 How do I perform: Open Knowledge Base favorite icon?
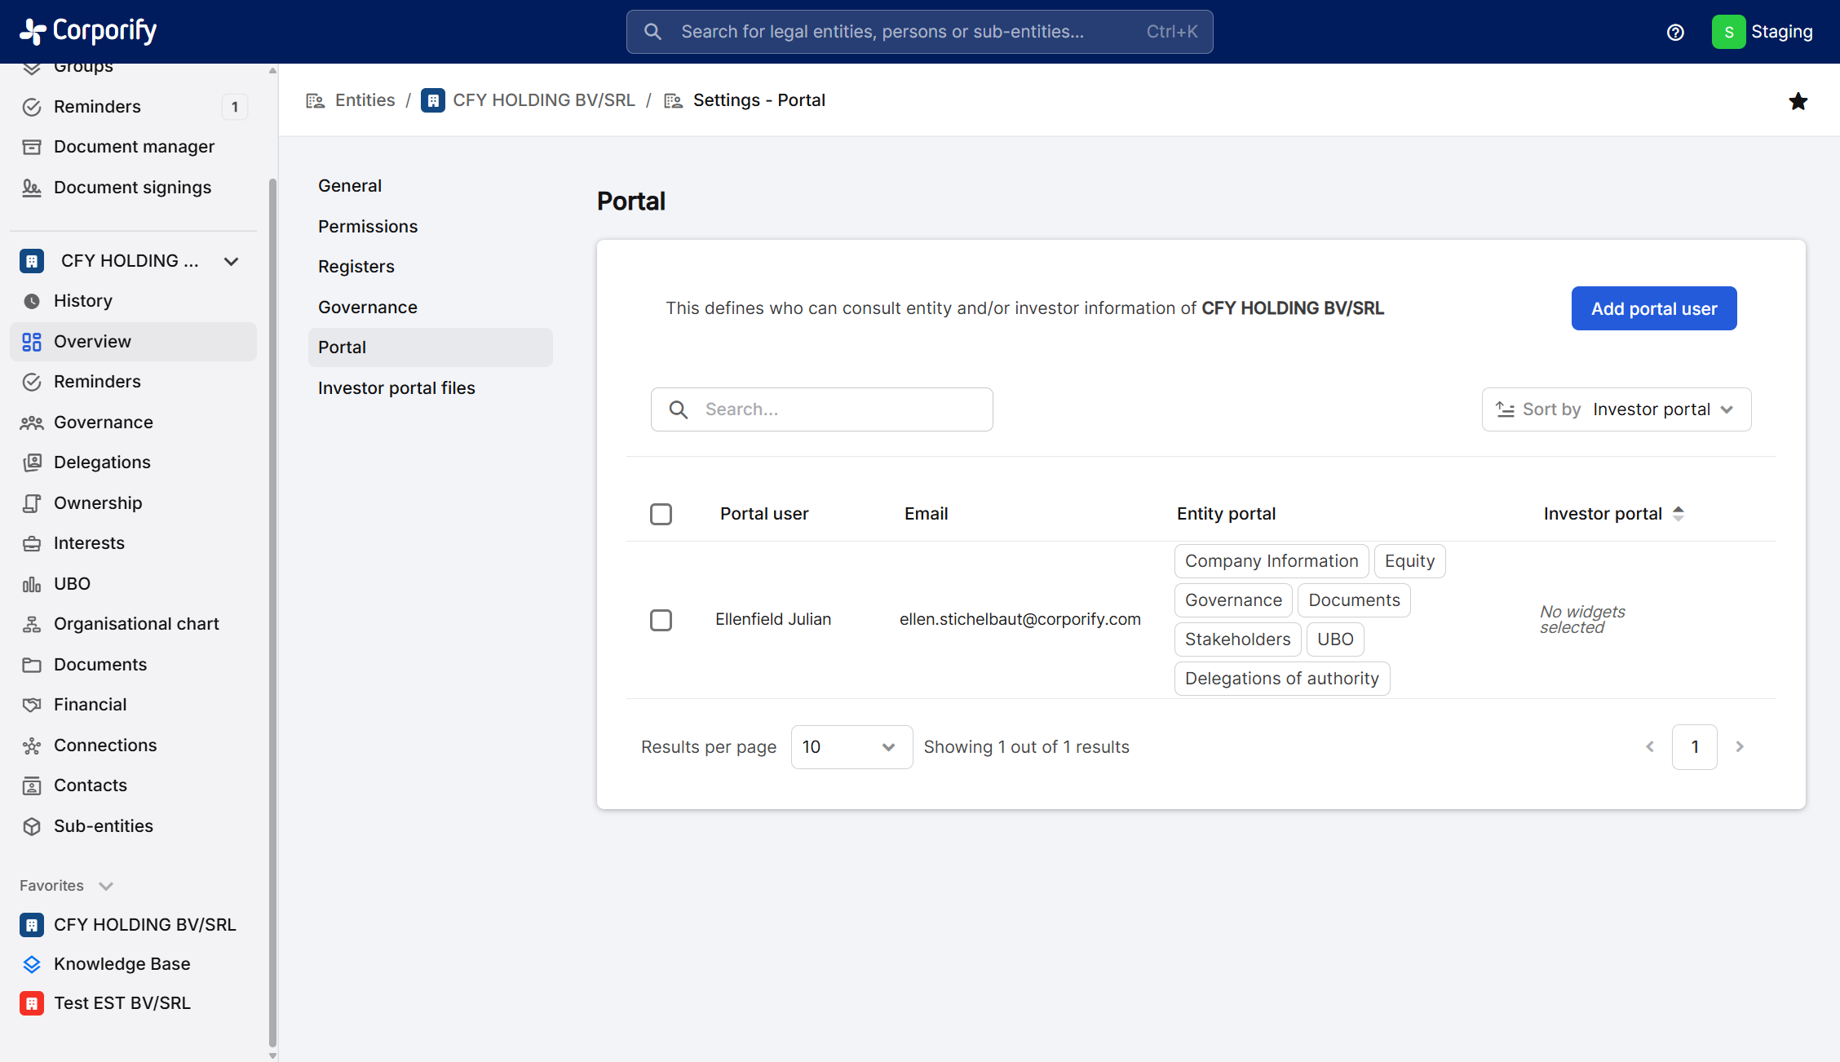coord(32,964)
